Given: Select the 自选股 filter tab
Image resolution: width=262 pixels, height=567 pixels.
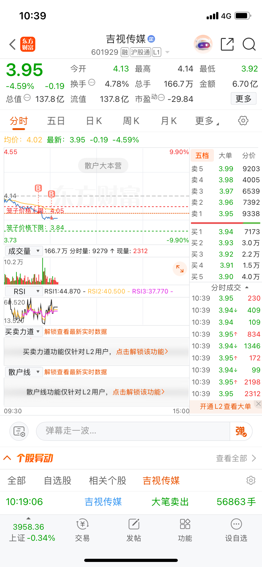Looking at the screenshot, I should coord(58,481).
